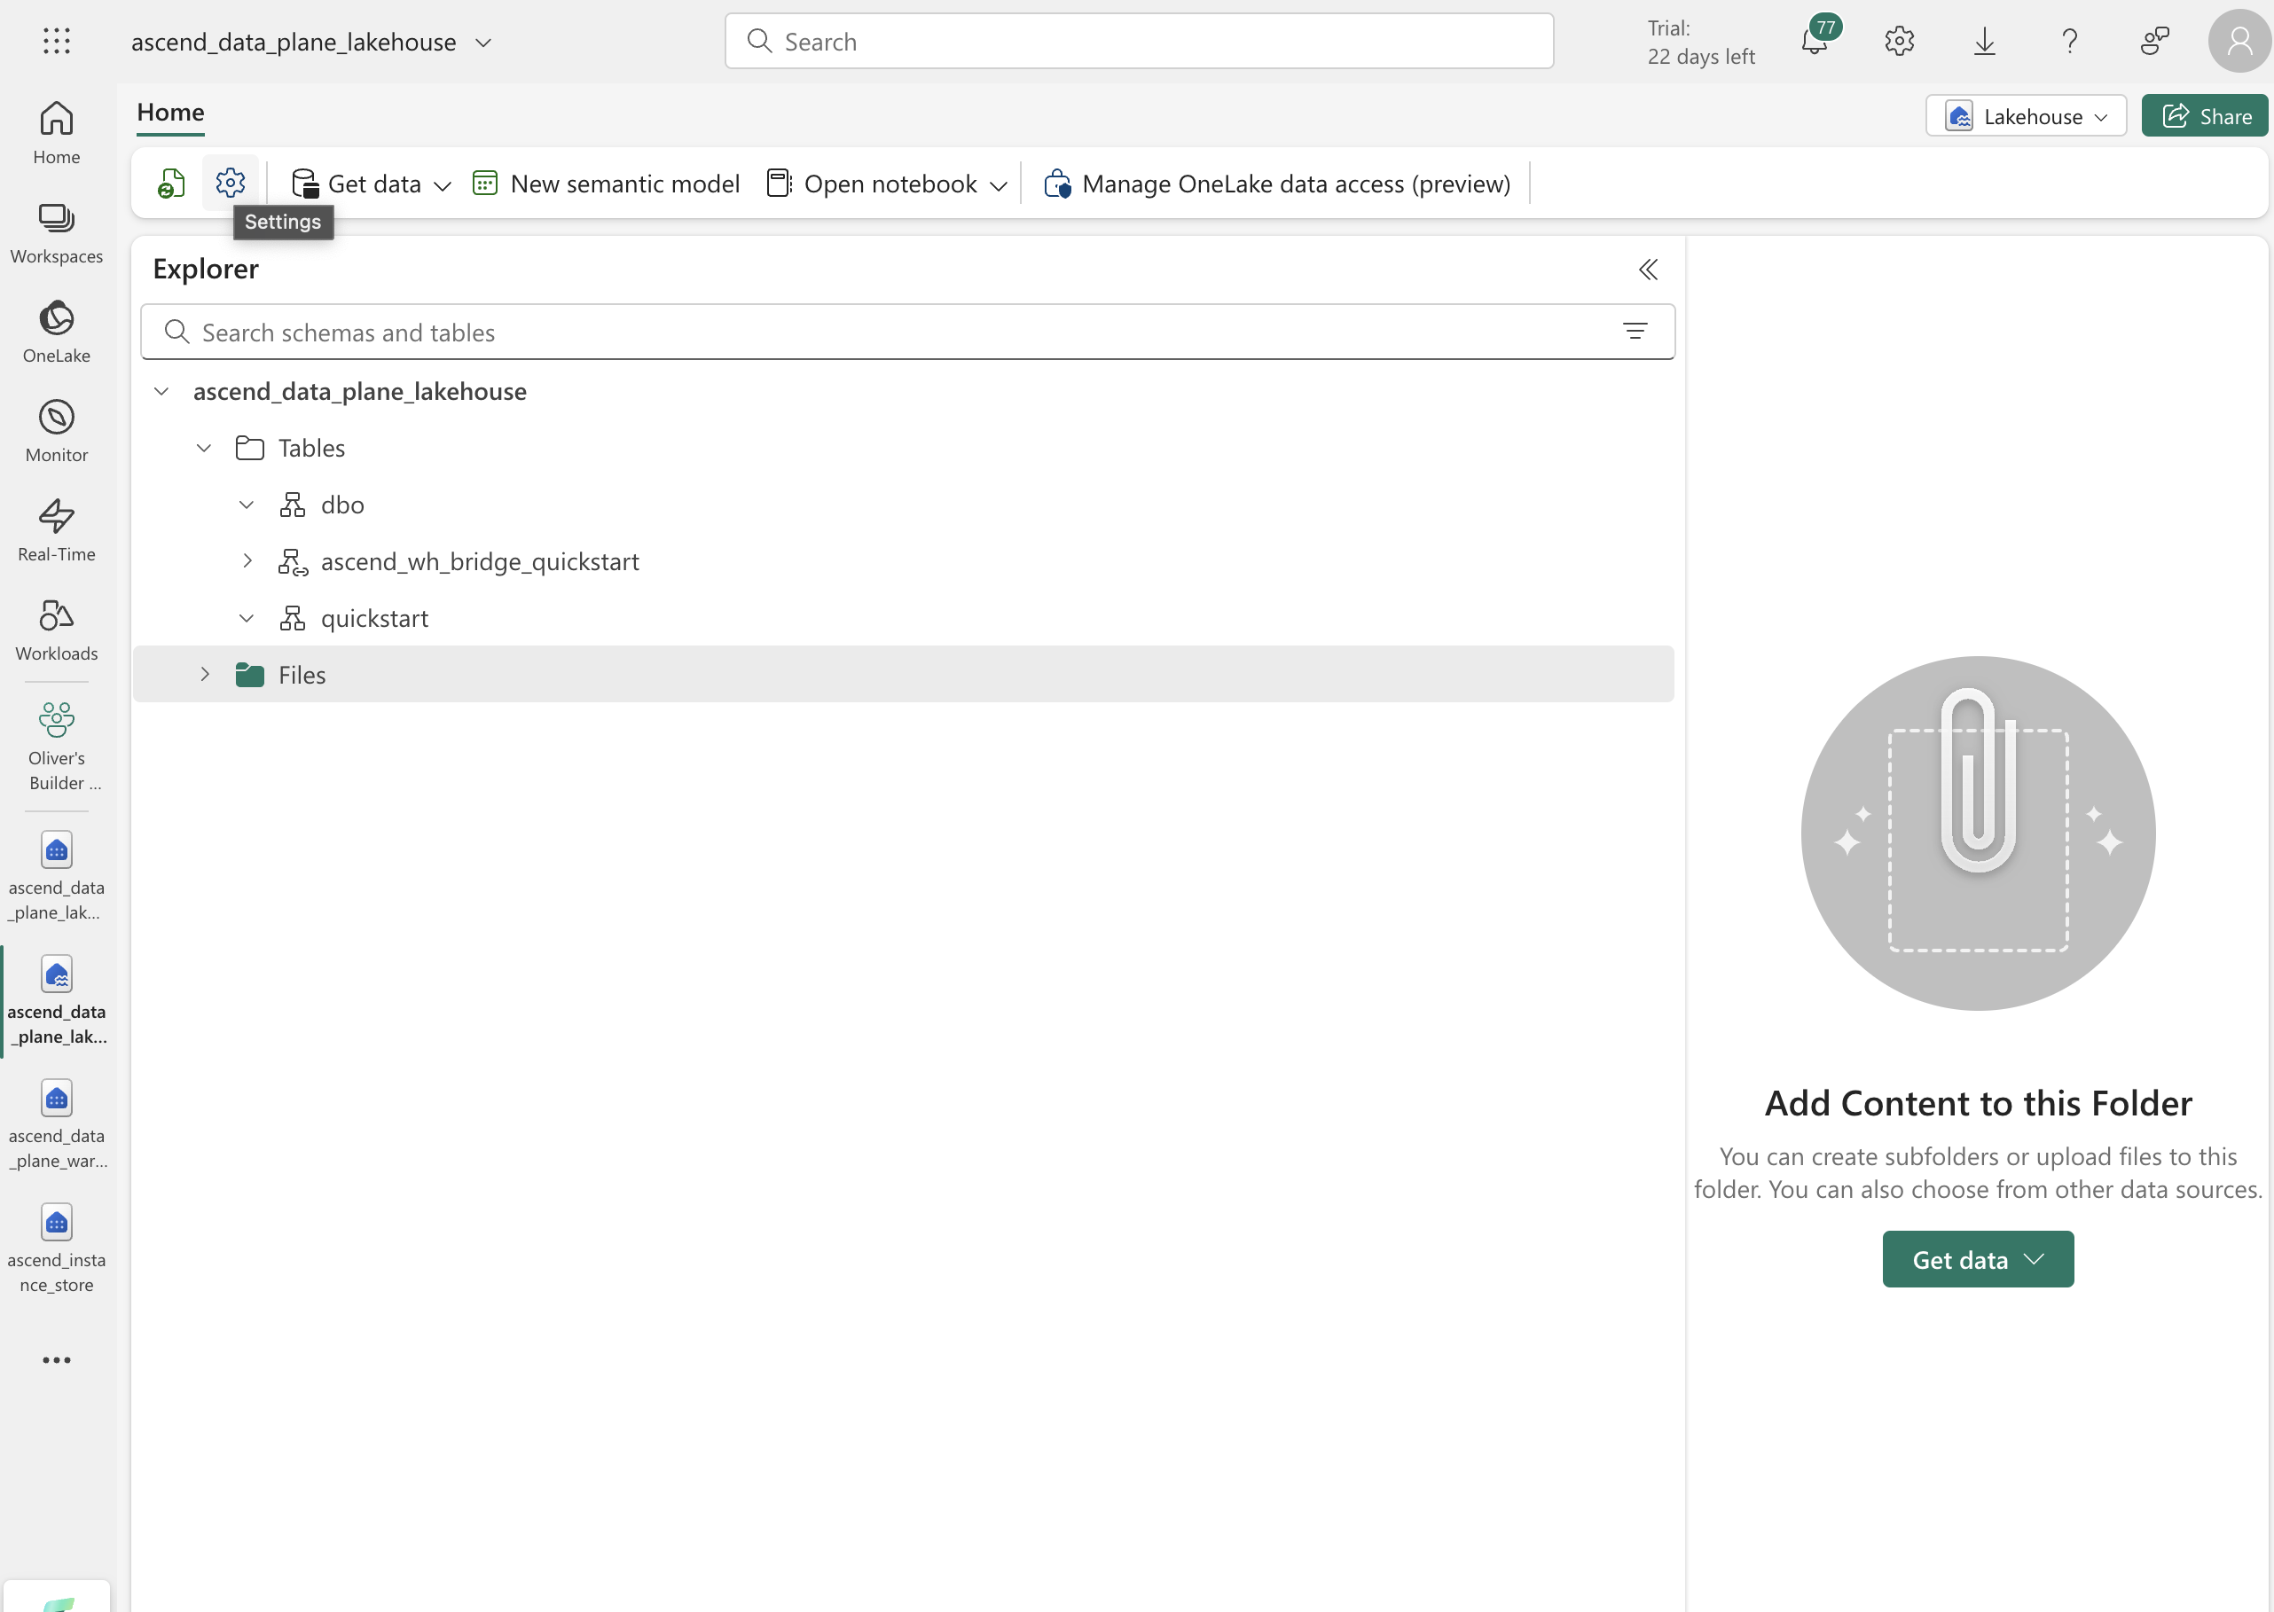Show more sidebar items with ellipsis
The image size is (2274, 1612).
pos(57,1360)
